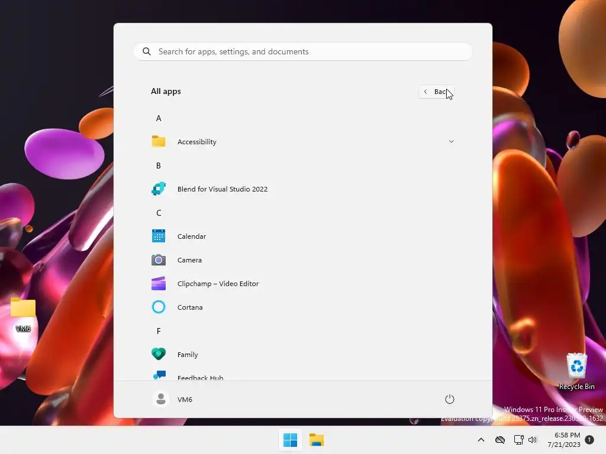Toggle the Windows Start button
606x454 pixels.
(290, 440)
